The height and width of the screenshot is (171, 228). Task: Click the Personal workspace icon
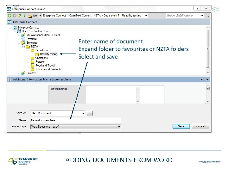point(23,73)
